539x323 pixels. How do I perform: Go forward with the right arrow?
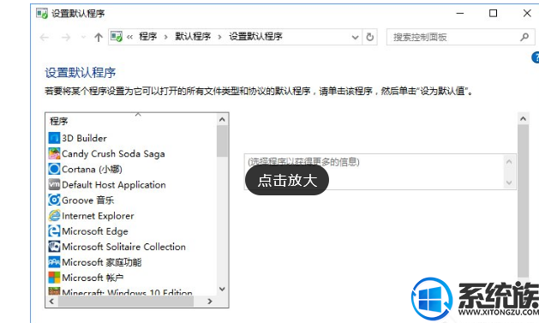click(66, 37)
